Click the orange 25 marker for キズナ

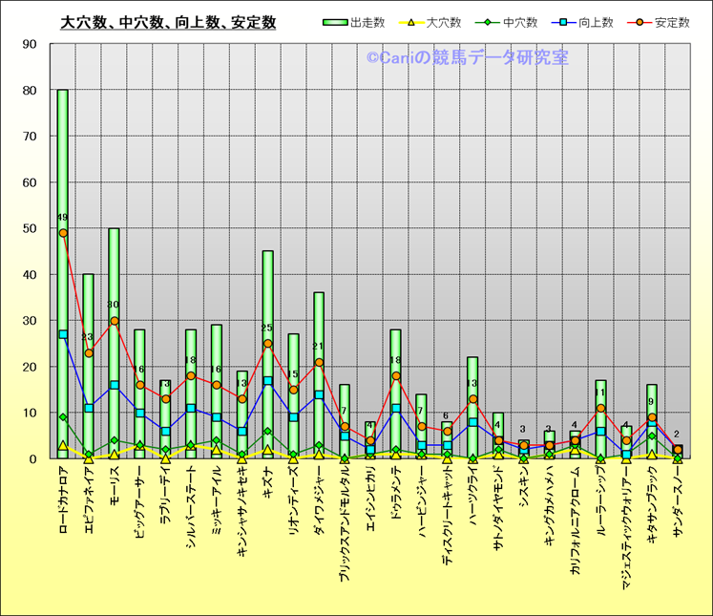click(x=268, y=344)
